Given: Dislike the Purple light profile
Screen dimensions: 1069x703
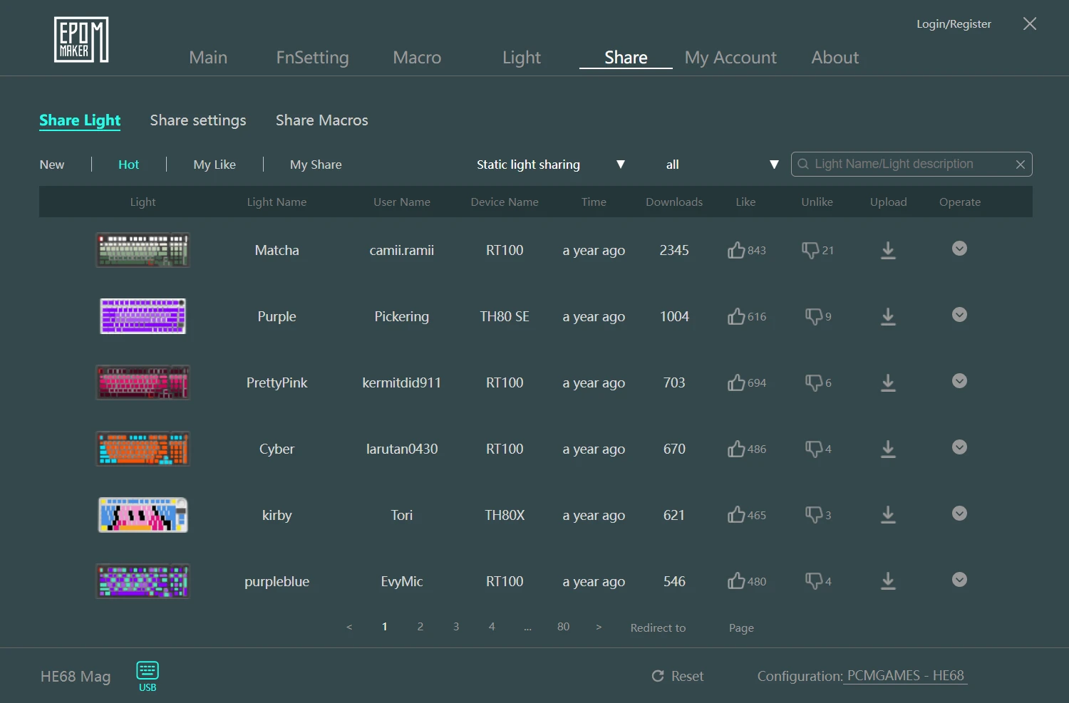Looking at the screenshot, I should 814,317.
